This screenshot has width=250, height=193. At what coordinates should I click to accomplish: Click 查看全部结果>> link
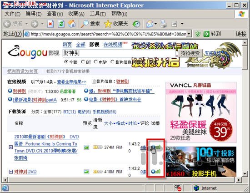[71, 82]
